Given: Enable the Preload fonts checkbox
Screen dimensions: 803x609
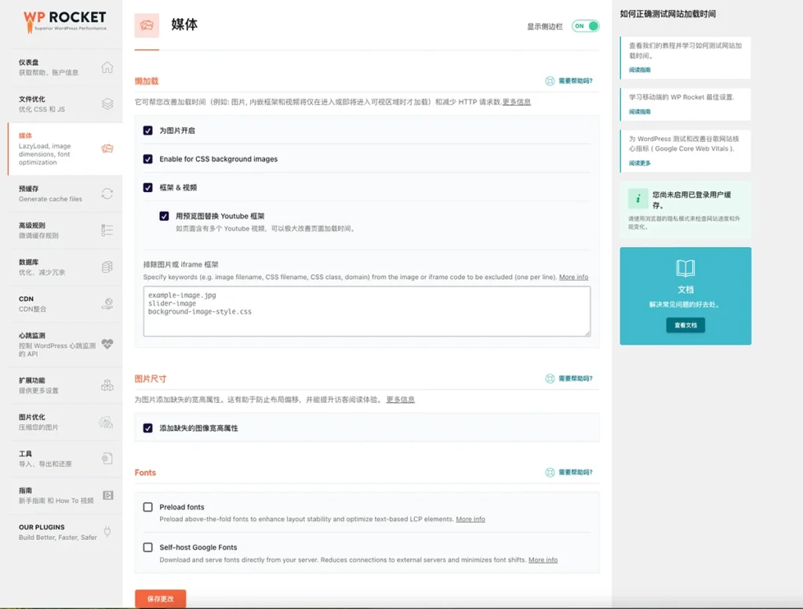Looking at the screenshot, I should tap(148, 507).
